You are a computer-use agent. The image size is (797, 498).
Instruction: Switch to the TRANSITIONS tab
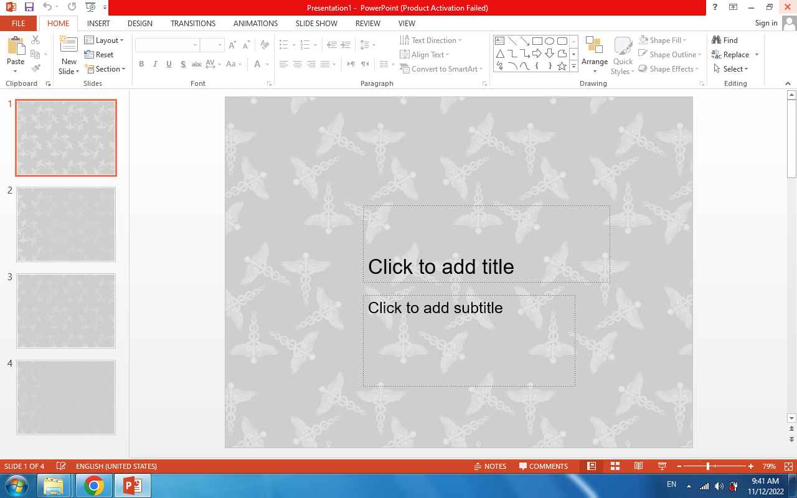tap(193, 23)
